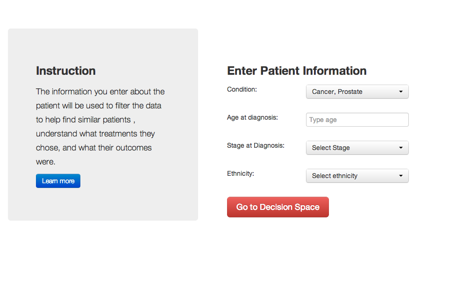
Task: Expand the Select Stage dropdown
Action: 357,148
